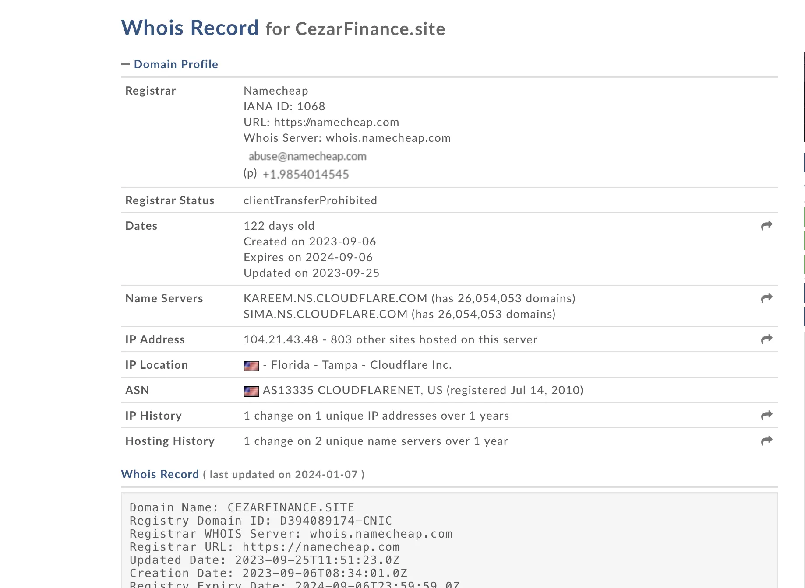805x588 pixels.
Task: Click the abuse@namecheap.com email image
Action: 307,156
